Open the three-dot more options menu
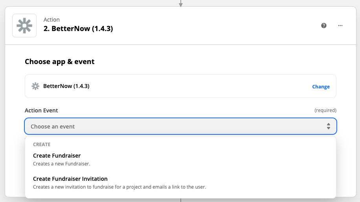360x202 pixels. tap(340, 26)
